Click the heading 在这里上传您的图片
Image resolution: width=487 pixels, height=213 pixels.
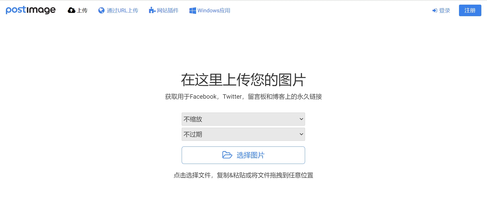pos(243,80)
